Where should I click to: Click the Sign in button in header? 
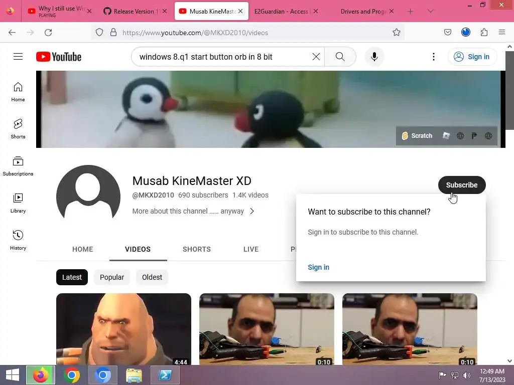click(x=472, y=57)
